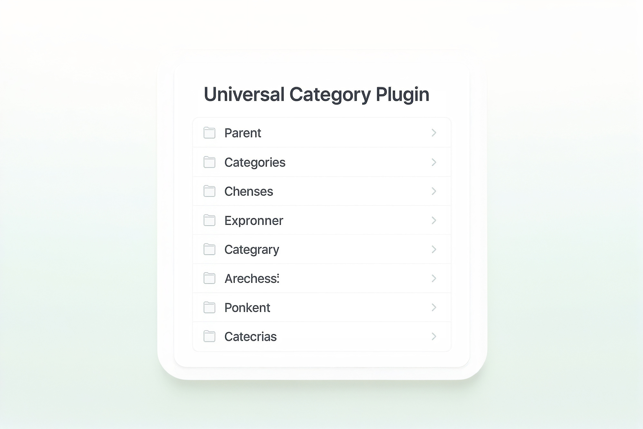Select the Chenses folder icon
643x429 pixels.
tap(209, 191)
